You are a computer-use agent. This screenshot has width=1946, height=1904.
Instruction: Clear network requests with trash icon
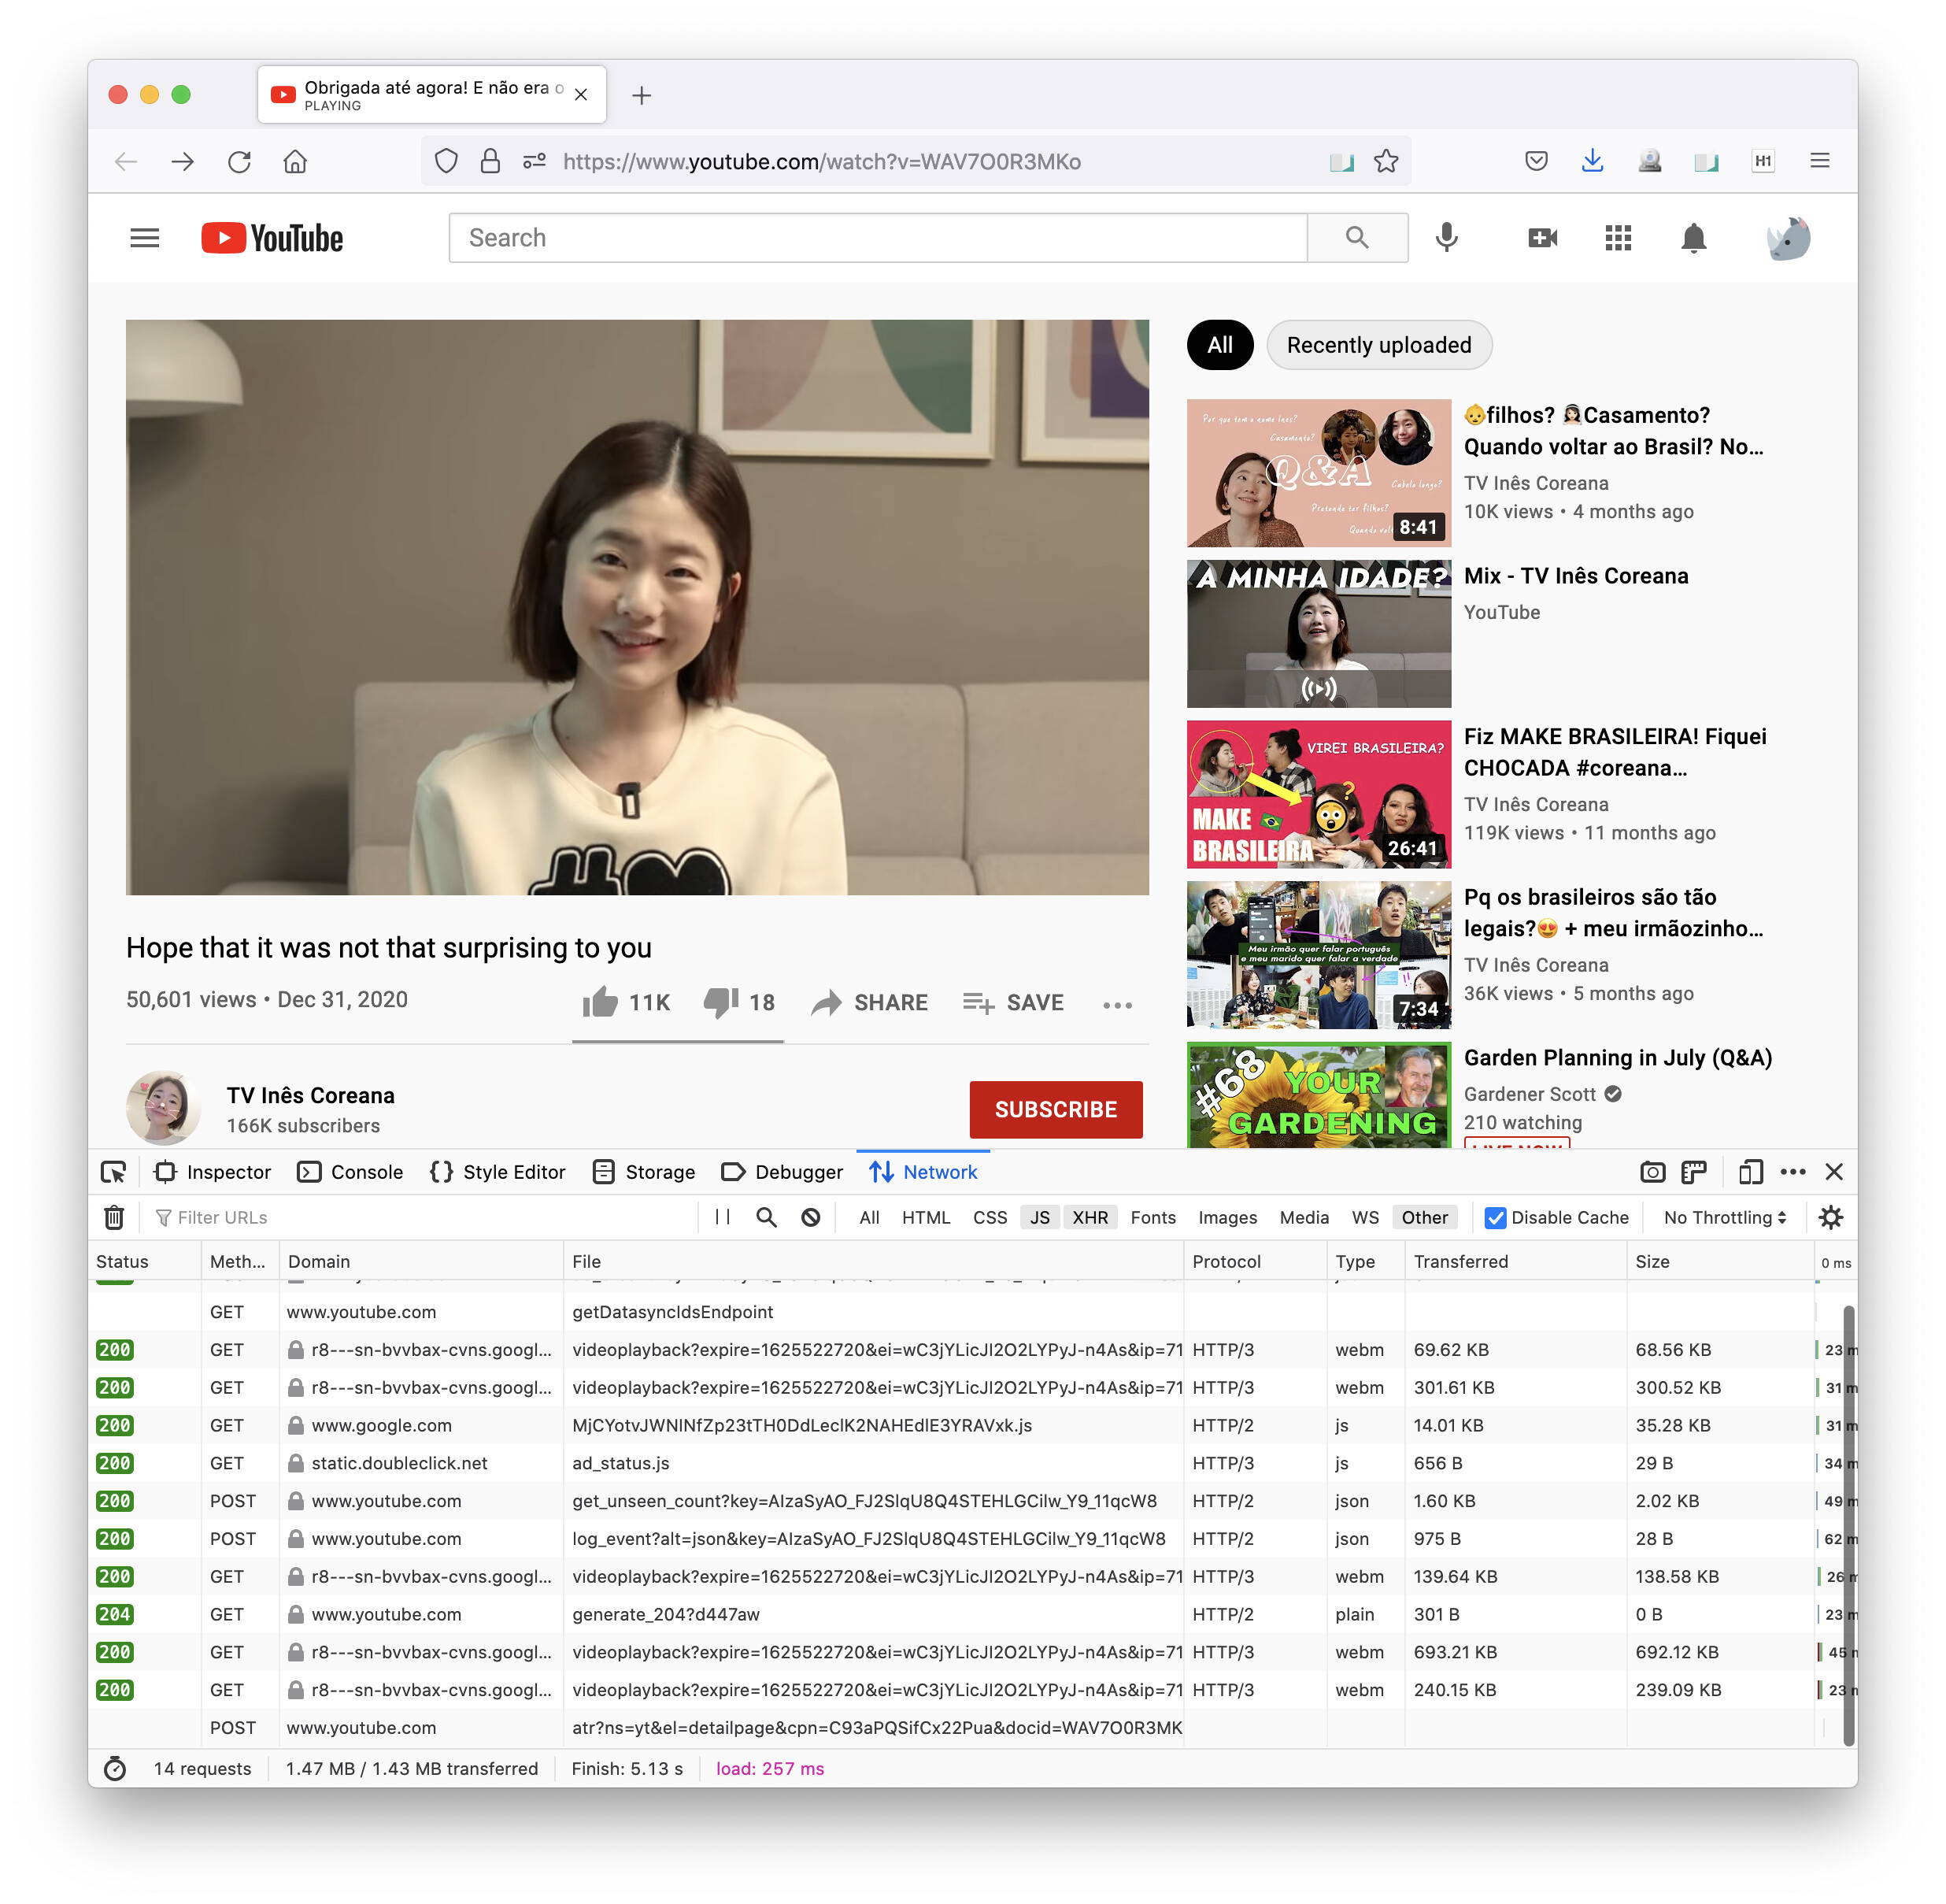click(x=114, y=1217)
